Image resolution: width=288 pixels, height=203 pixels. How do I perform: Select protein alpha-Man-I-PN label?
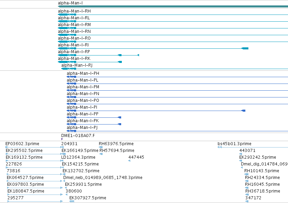pyautogui.click(x=83, y=94)
